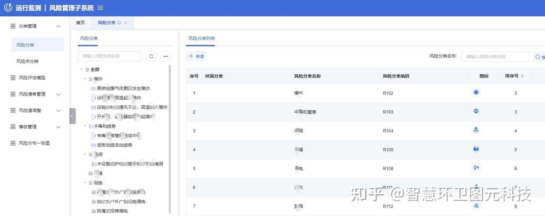Viewport: 545px width, 216px height.
Task: Open the 风险分类 sidebar menu item
Action: [38, 45]
